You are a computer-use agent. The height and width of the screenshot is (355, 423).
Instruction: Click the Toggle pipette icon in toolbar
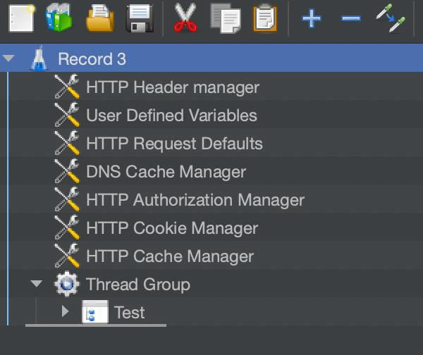390,18
